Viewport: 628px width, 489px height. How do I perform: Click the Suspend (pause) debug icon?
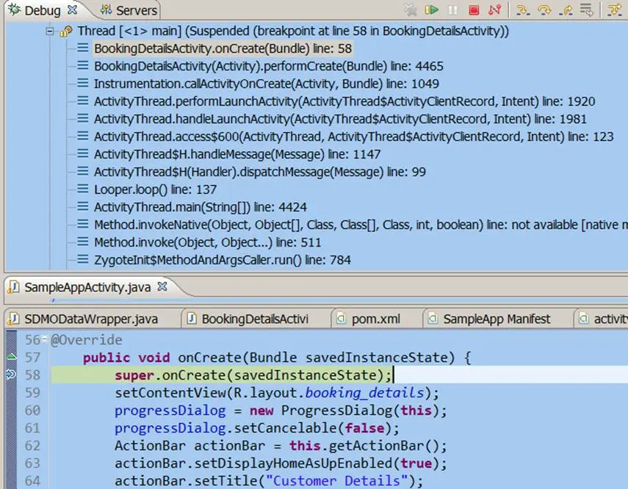click(x=452, y=10)
